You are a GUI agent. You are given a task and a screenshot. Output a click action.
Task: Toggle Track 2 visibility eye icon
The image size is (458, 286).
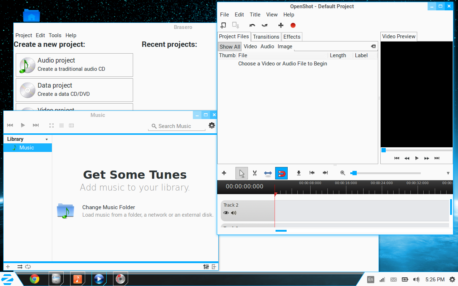pyautogui.click(x=226, y=213)
